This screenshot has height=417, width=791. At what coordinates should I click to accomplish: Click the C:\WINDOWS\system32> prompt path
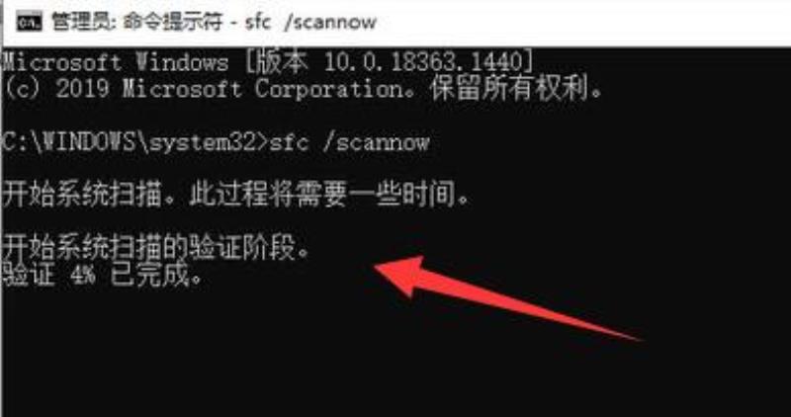[135, 143]
